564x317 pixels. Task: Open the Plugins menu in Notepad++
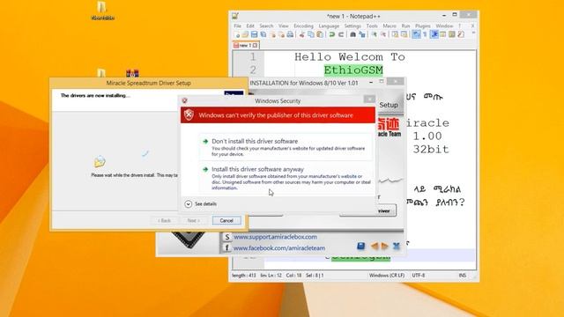tap(423, 26)
